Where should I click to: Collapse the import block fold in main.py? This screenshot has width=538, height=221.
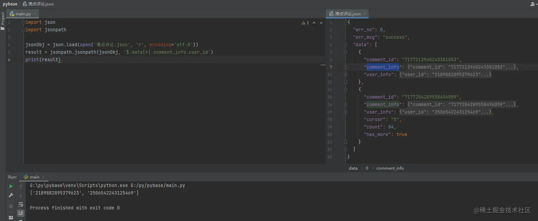click(x=23, y=22)
